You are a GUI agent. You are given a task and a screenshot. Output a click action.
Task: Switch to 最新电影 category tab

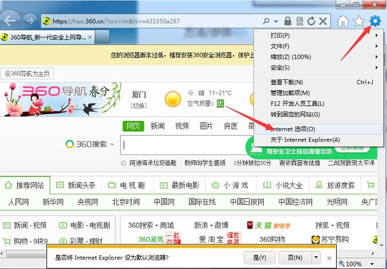179,185
